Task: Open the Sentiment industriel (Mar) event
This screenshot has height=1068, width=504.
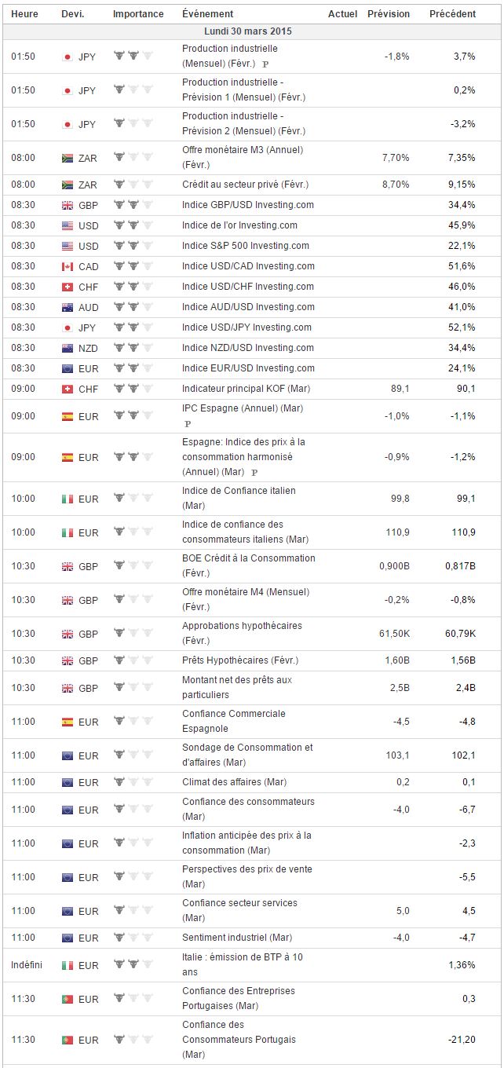Action: coord(236,938)
